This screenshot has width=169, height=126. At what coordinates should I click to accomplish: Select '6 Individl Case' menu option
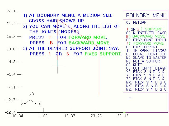146,33
